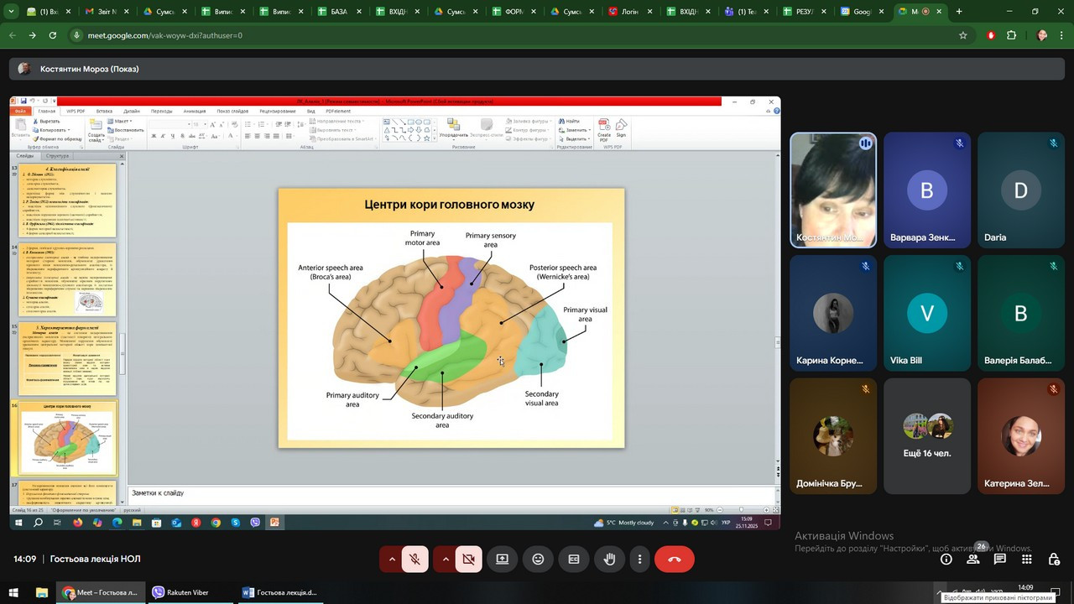Click the Варвара Зенк... participant tile
The height and width of the screenshot is (604, 1074).
tap(926, 190)
